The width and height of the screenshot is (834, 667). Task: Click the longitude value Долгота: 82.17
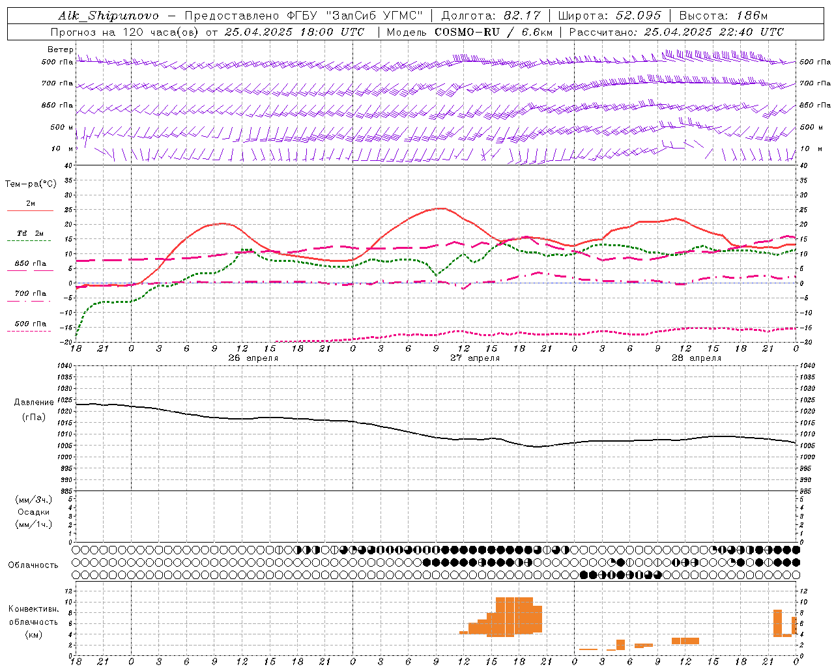[491, 16]
